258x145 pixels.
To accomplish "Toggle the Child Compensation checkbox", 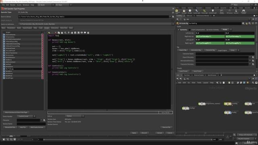I will click(x=189, y=30).
